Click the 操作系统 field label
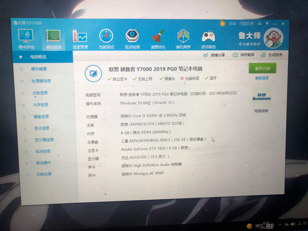The width and height of the screenshot is (308, 231). pyautogui.click(x=93, y=104)
